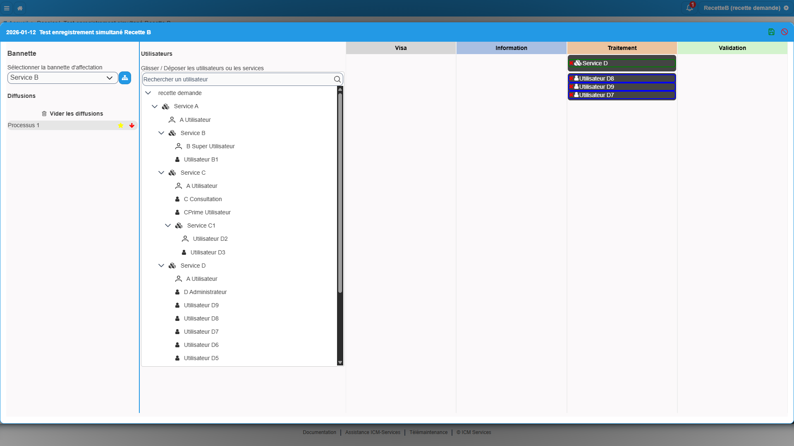Open the notifications bell
This screenshot has width=794, height=446.
[689, 8]
